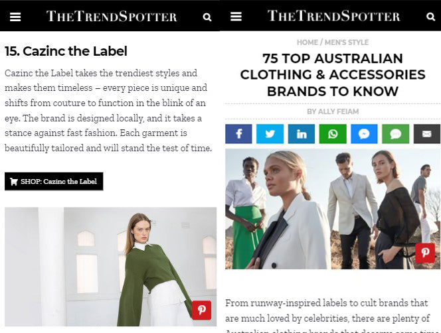The image size is (441, 333).
Task: Send the article via Messenger
Action: pyautogui.click(x=364, y=134)
